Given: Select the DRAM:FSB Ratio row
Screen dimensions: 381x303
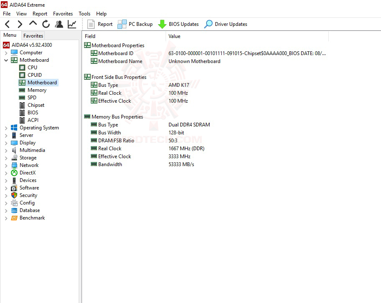Looking at the screenshot, I should pos(205,141).
